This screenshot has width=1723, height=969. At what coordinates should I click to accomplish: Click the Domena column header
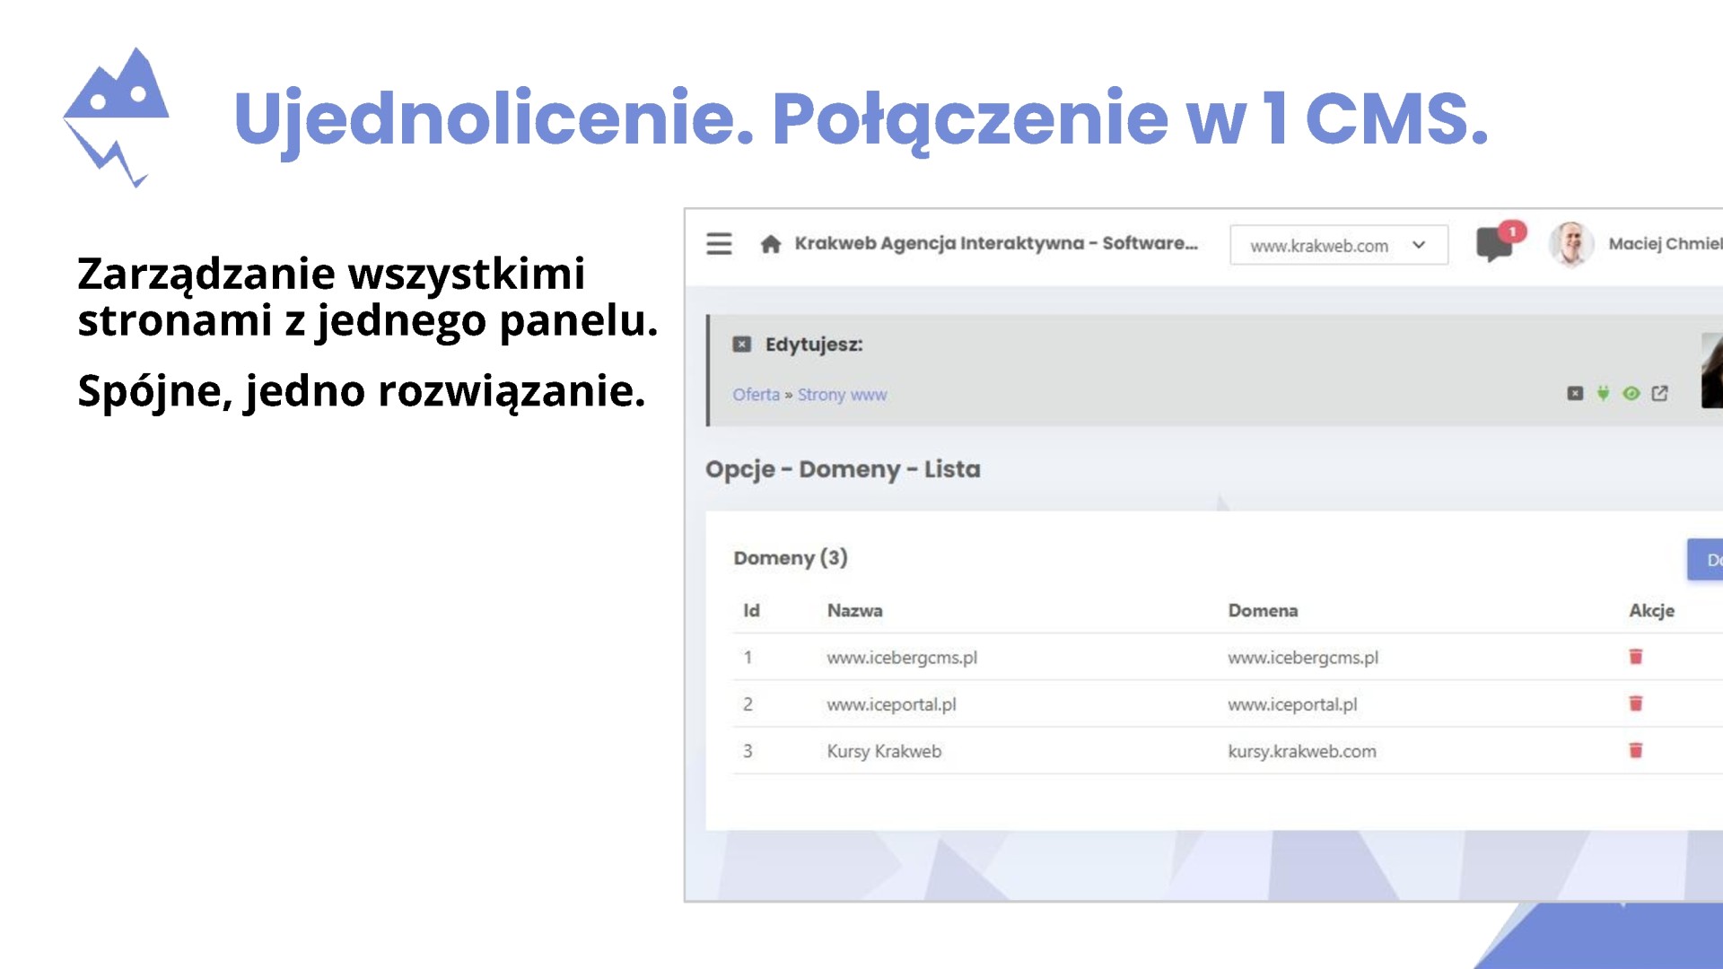(x=1263, y=611)
